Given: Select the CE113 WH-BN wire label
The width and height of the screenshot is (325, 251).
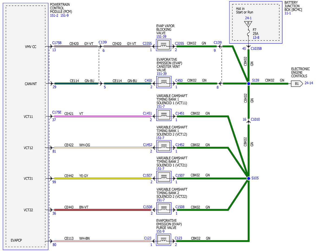Looking at the screenshot, I should tap(77, 239).
